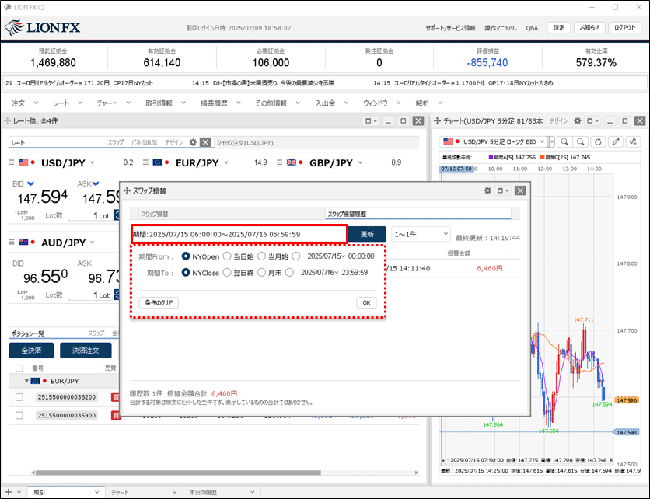Select 当月始 for 期間From
The width and height of the screenshot is (650, 499).
261,256
